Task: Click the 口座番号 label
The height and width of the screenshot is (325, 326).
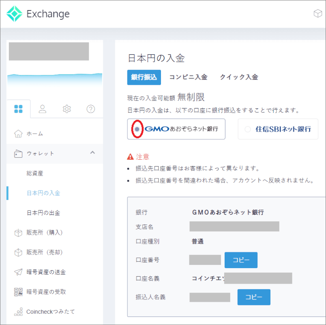Action: 148,260
